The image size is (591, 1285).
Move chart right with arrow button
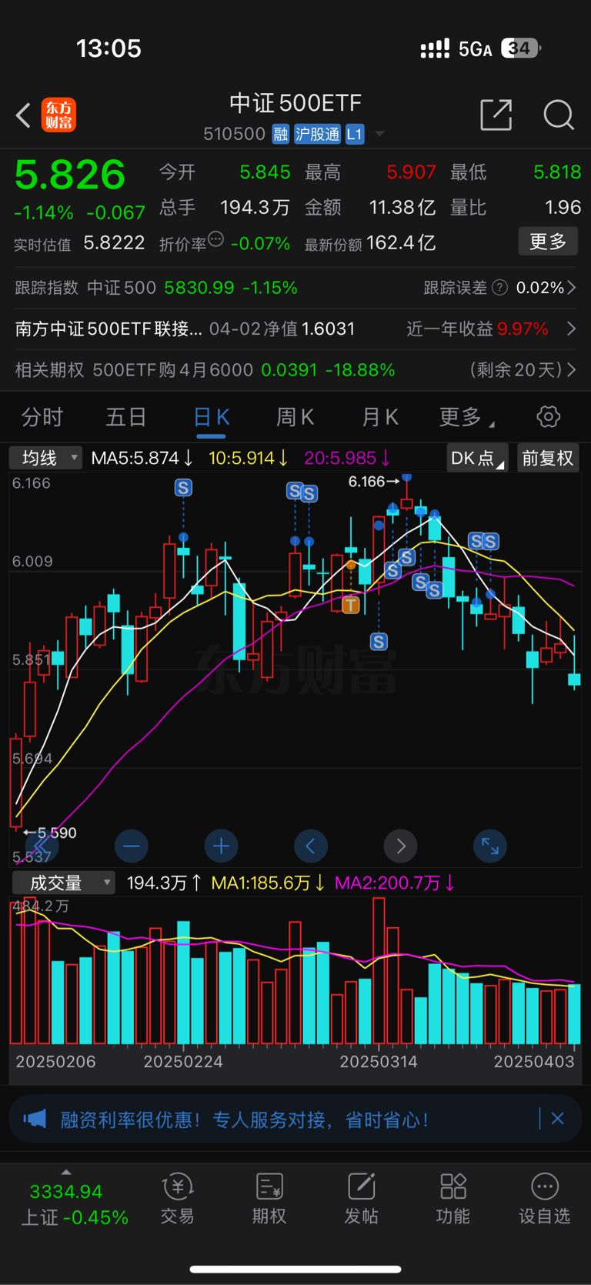point(400,846)
